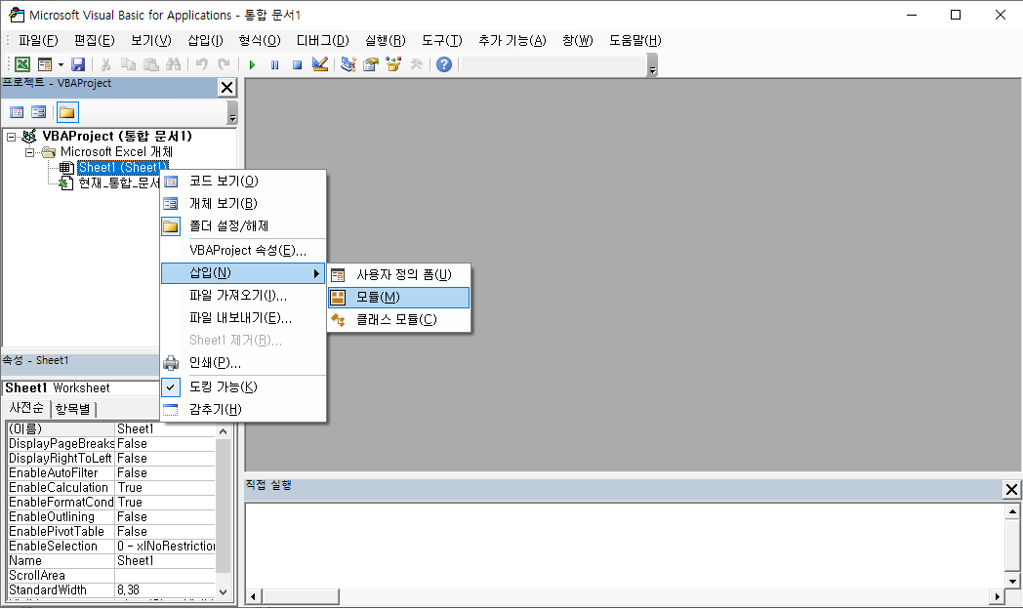Toggle Design Mode icon in toolbar

click(320, 64)
